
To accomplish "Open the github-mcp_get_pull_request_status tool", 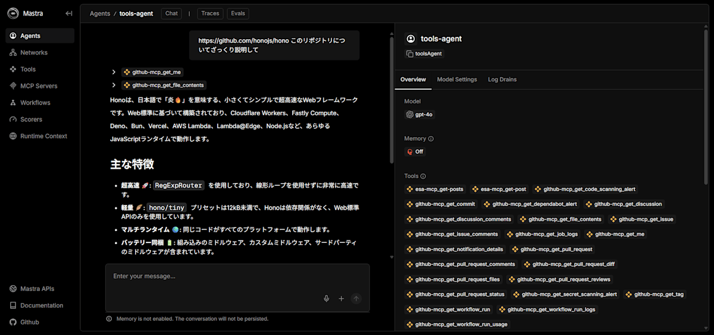I will click(x=455, y=295).
